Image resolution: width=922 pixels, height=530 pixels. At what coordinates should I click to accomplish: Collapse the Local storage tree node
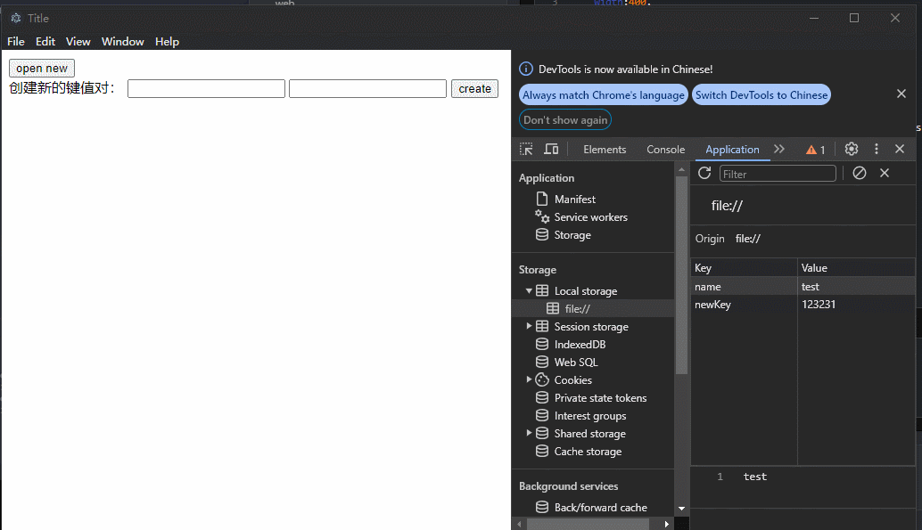529,291
